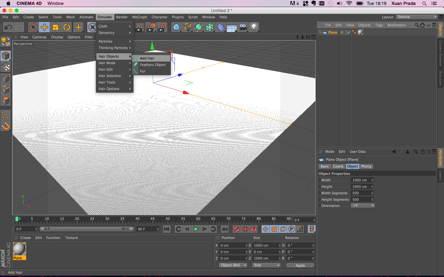Activate the Rotate tool in top toolbar

[67, 27]
